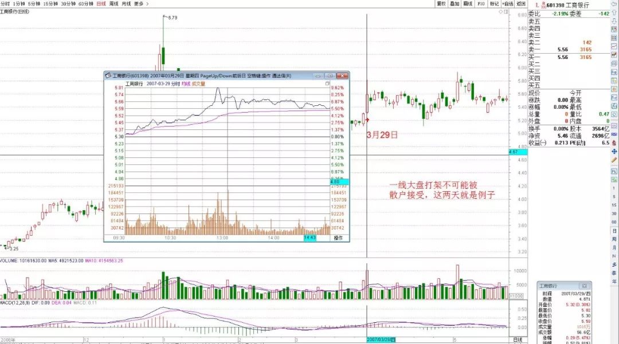619x344 pixels.
Task: Expand the 更多 more periods menu
Action: [141, 3]
